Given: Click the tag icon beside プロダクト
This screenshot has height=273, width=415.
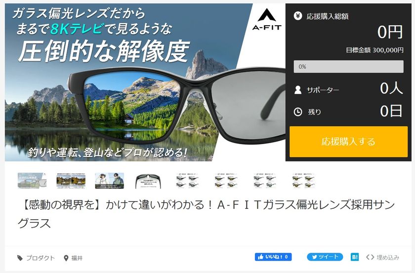Looking at the screenshot, I should click(20, 258).
